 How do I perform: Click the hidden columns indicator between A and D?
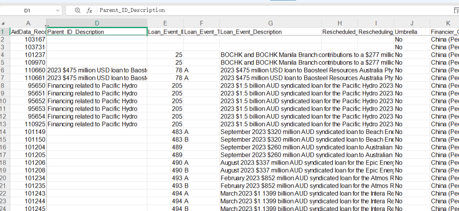click(46, 26)
